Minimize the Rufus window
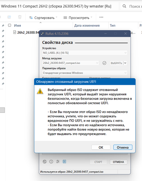The image size is (142, 181). (106, 34)
